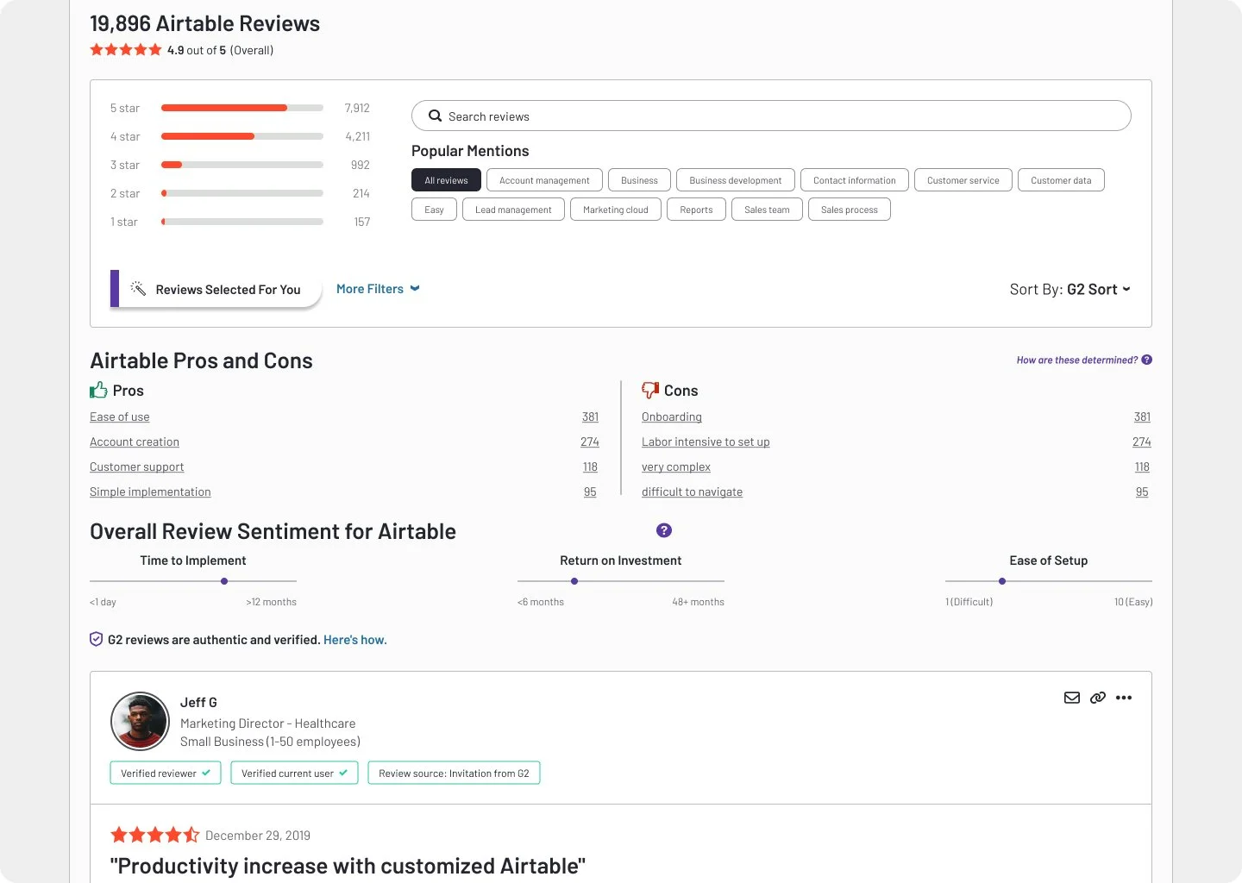
Task: Filter by Sales team mention
Action: pos(767,210)
